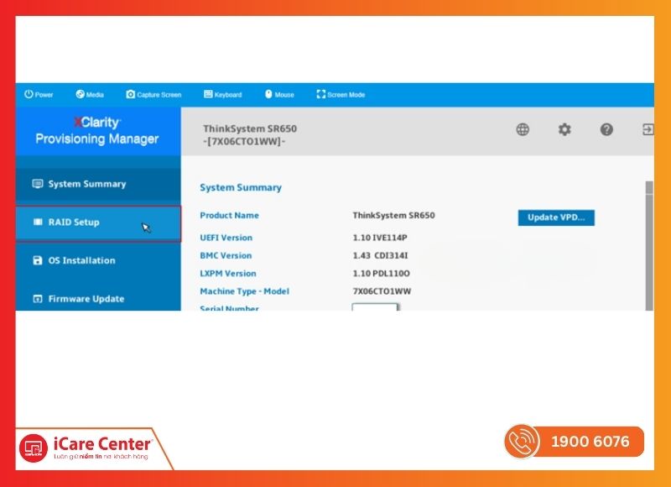Click the OS Installation floppy disk icon
This screenshot has width=671, height=487.
[38, 260]
